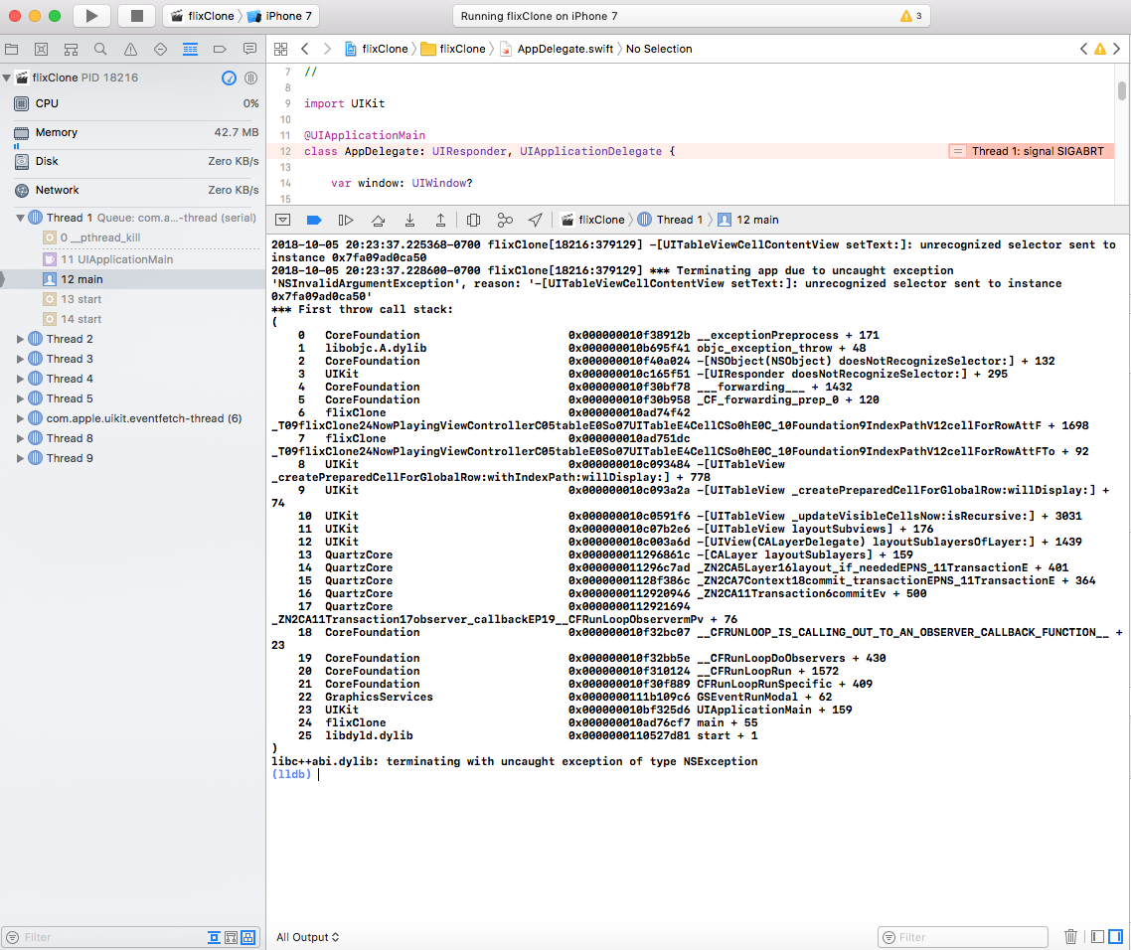Toggle first debug navigator filter button

(215, 937)
